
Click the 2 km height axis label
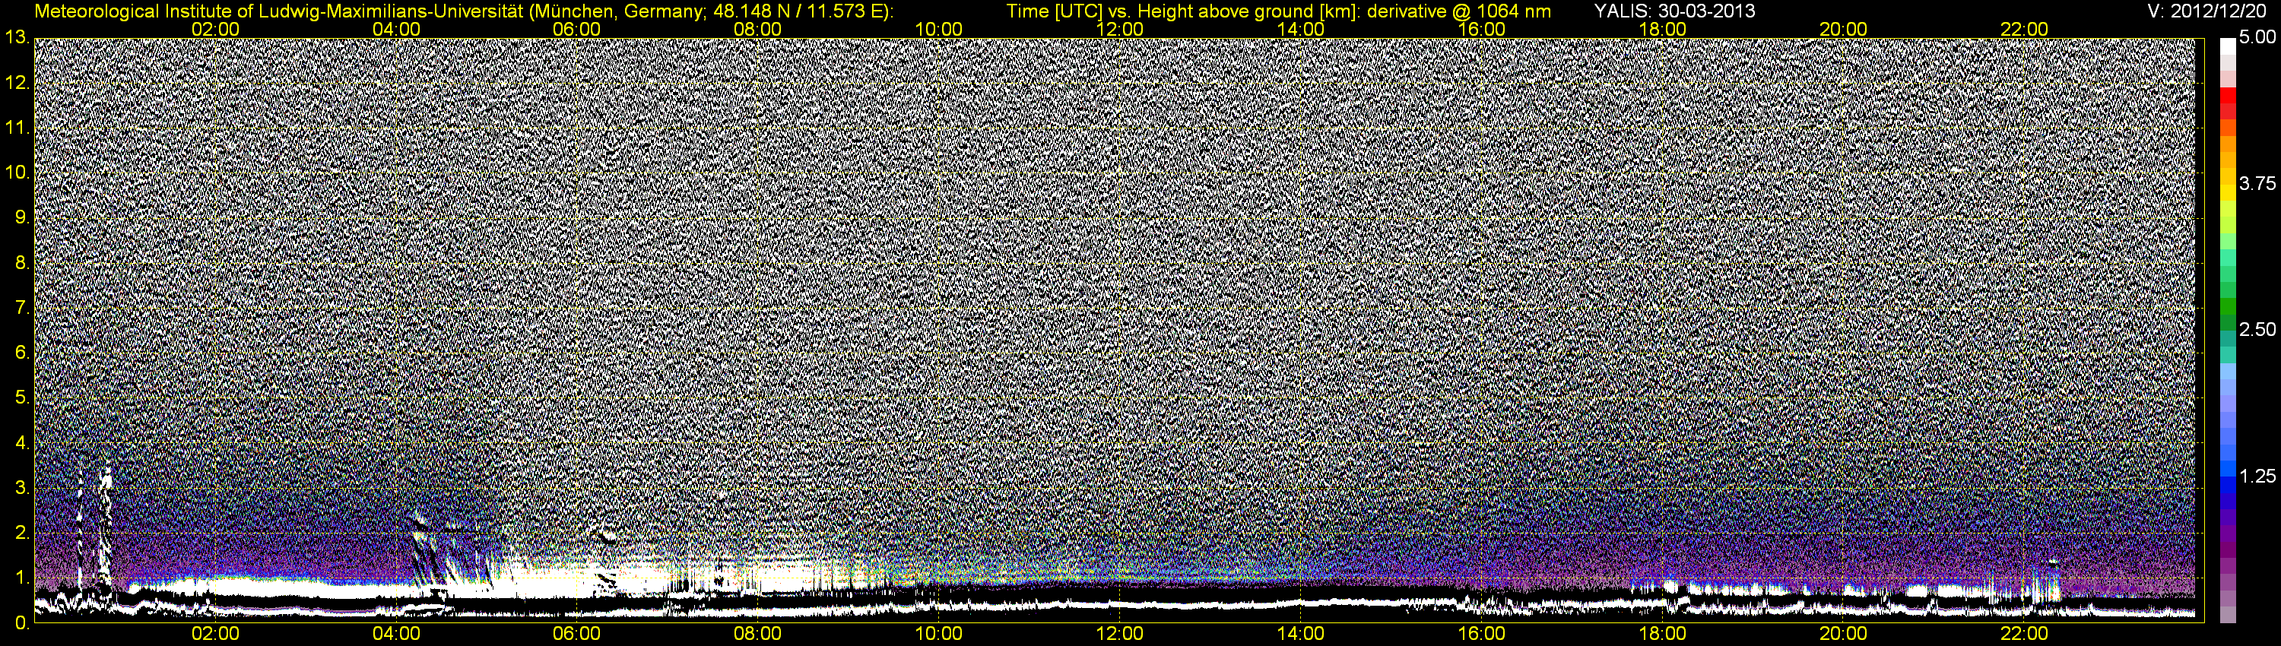[22, 533]
